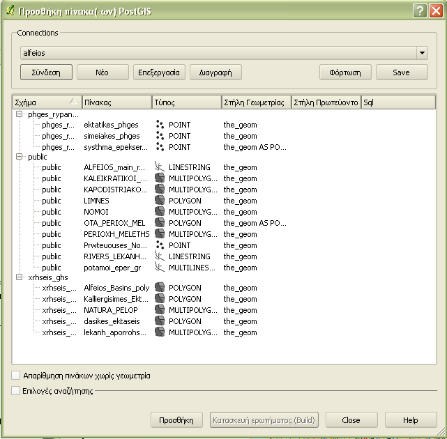Click the point icon for Prwteuouses_No row
This screenshot has width=447, height=439.
pyautogui.click(x=160, y=245)
